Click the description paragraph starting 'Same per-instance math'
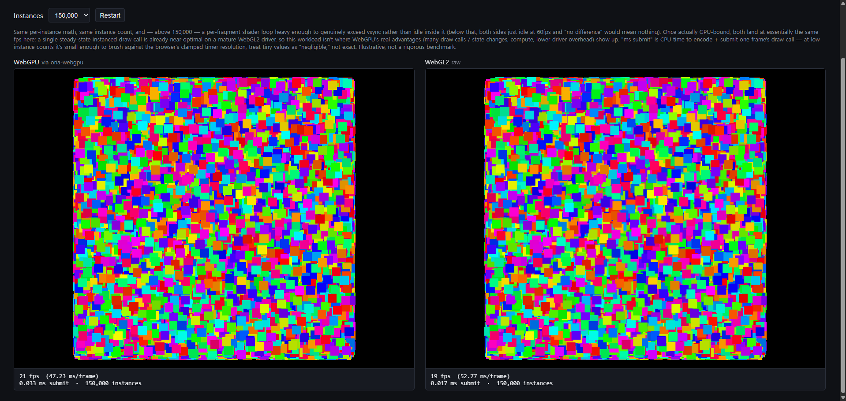The height and width of the screenshot is (401, 846). (x=417, y=39)
